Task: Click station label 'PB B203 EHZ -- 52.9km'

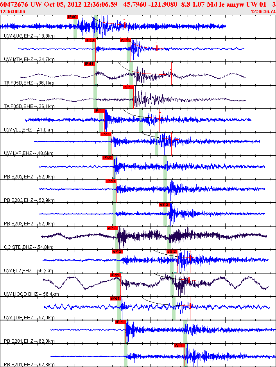Action: [29, 200]
